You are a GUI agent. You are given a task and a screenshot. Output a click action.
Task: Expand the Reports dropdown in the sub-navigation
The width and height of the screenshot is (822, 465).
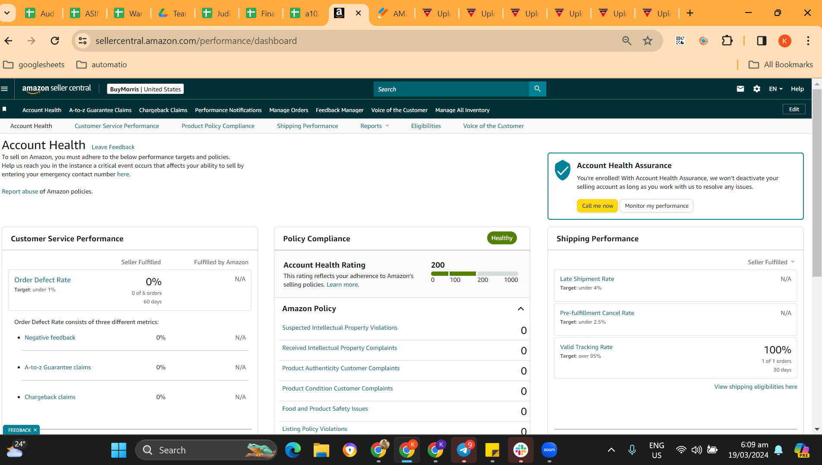click(x=375, y=126)
